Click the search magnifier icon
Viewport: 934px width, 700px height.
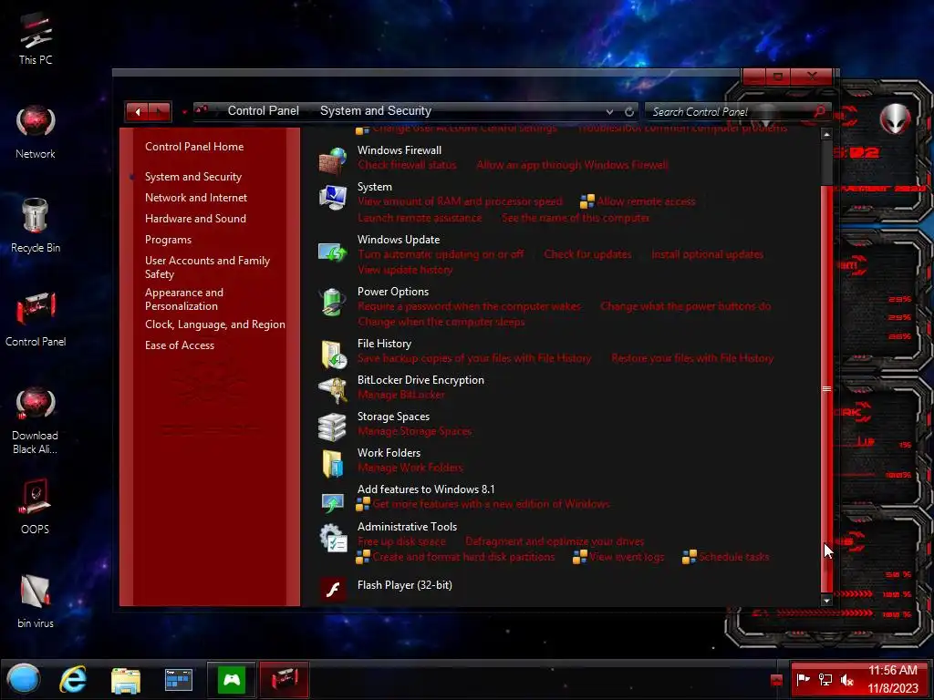point(819,111)
